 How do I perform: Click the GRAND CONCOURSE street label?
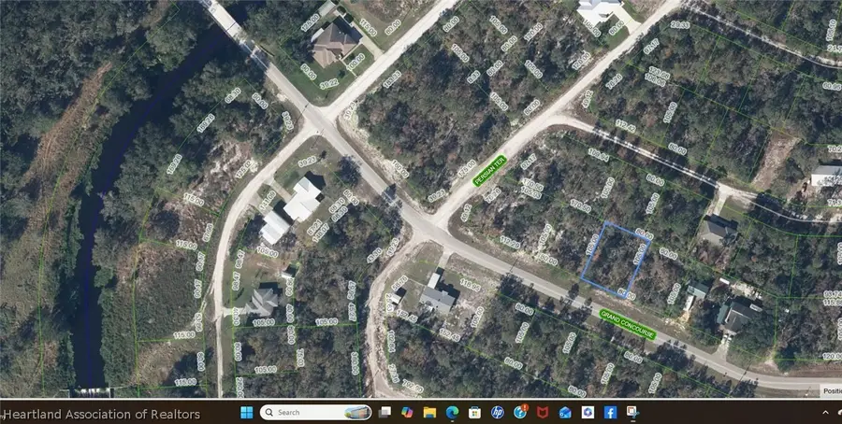(x=628, y=324)
